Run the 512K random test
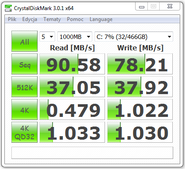Image resolution: width=185 pixels, height=169 pixels. tap(24, 87)
